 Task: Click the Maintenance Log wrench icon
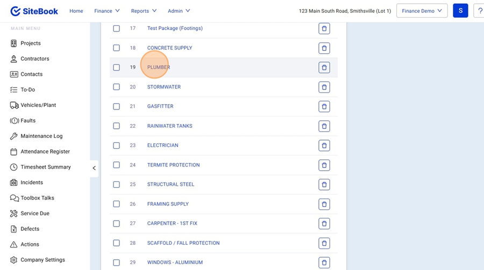point(14,136)
